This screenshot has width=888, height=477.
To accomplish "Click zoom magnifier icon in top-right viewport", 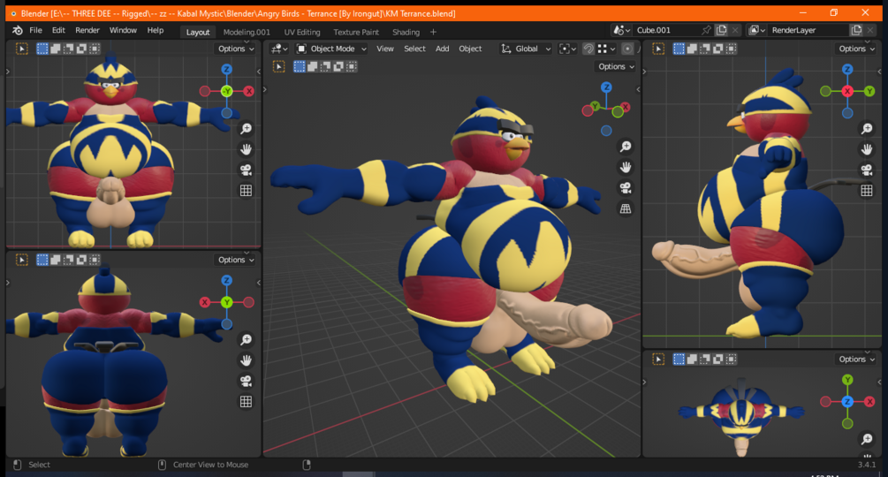I will tap(867, 129).
